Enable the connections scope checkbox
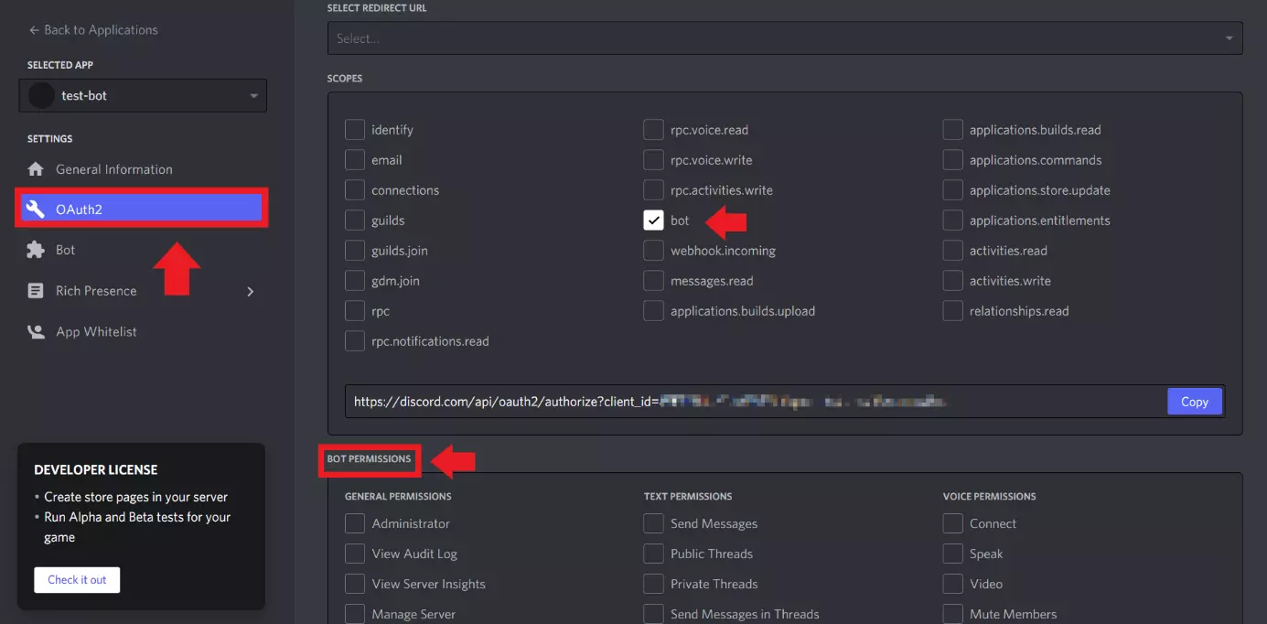The height and width of the screenshot is (624, 1267). coord(355,190)
